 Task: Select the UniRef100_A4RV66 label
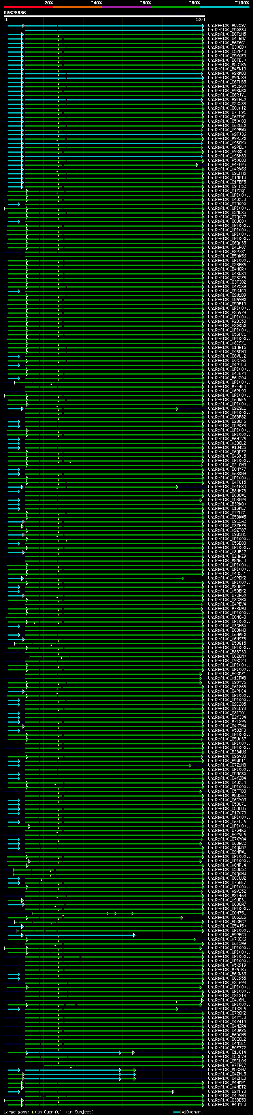pyautogui.click(x=227, y=169)
